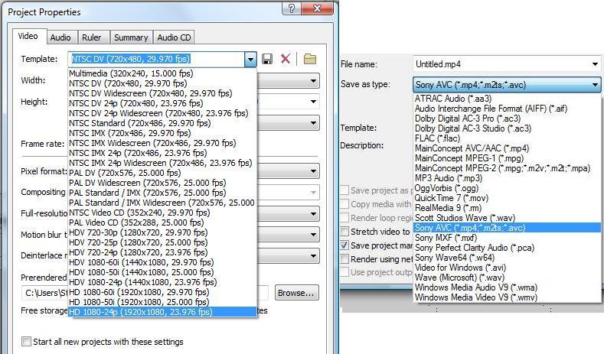
Task: Click the red X Delete Template icon
Action: [x=286, y=59]
